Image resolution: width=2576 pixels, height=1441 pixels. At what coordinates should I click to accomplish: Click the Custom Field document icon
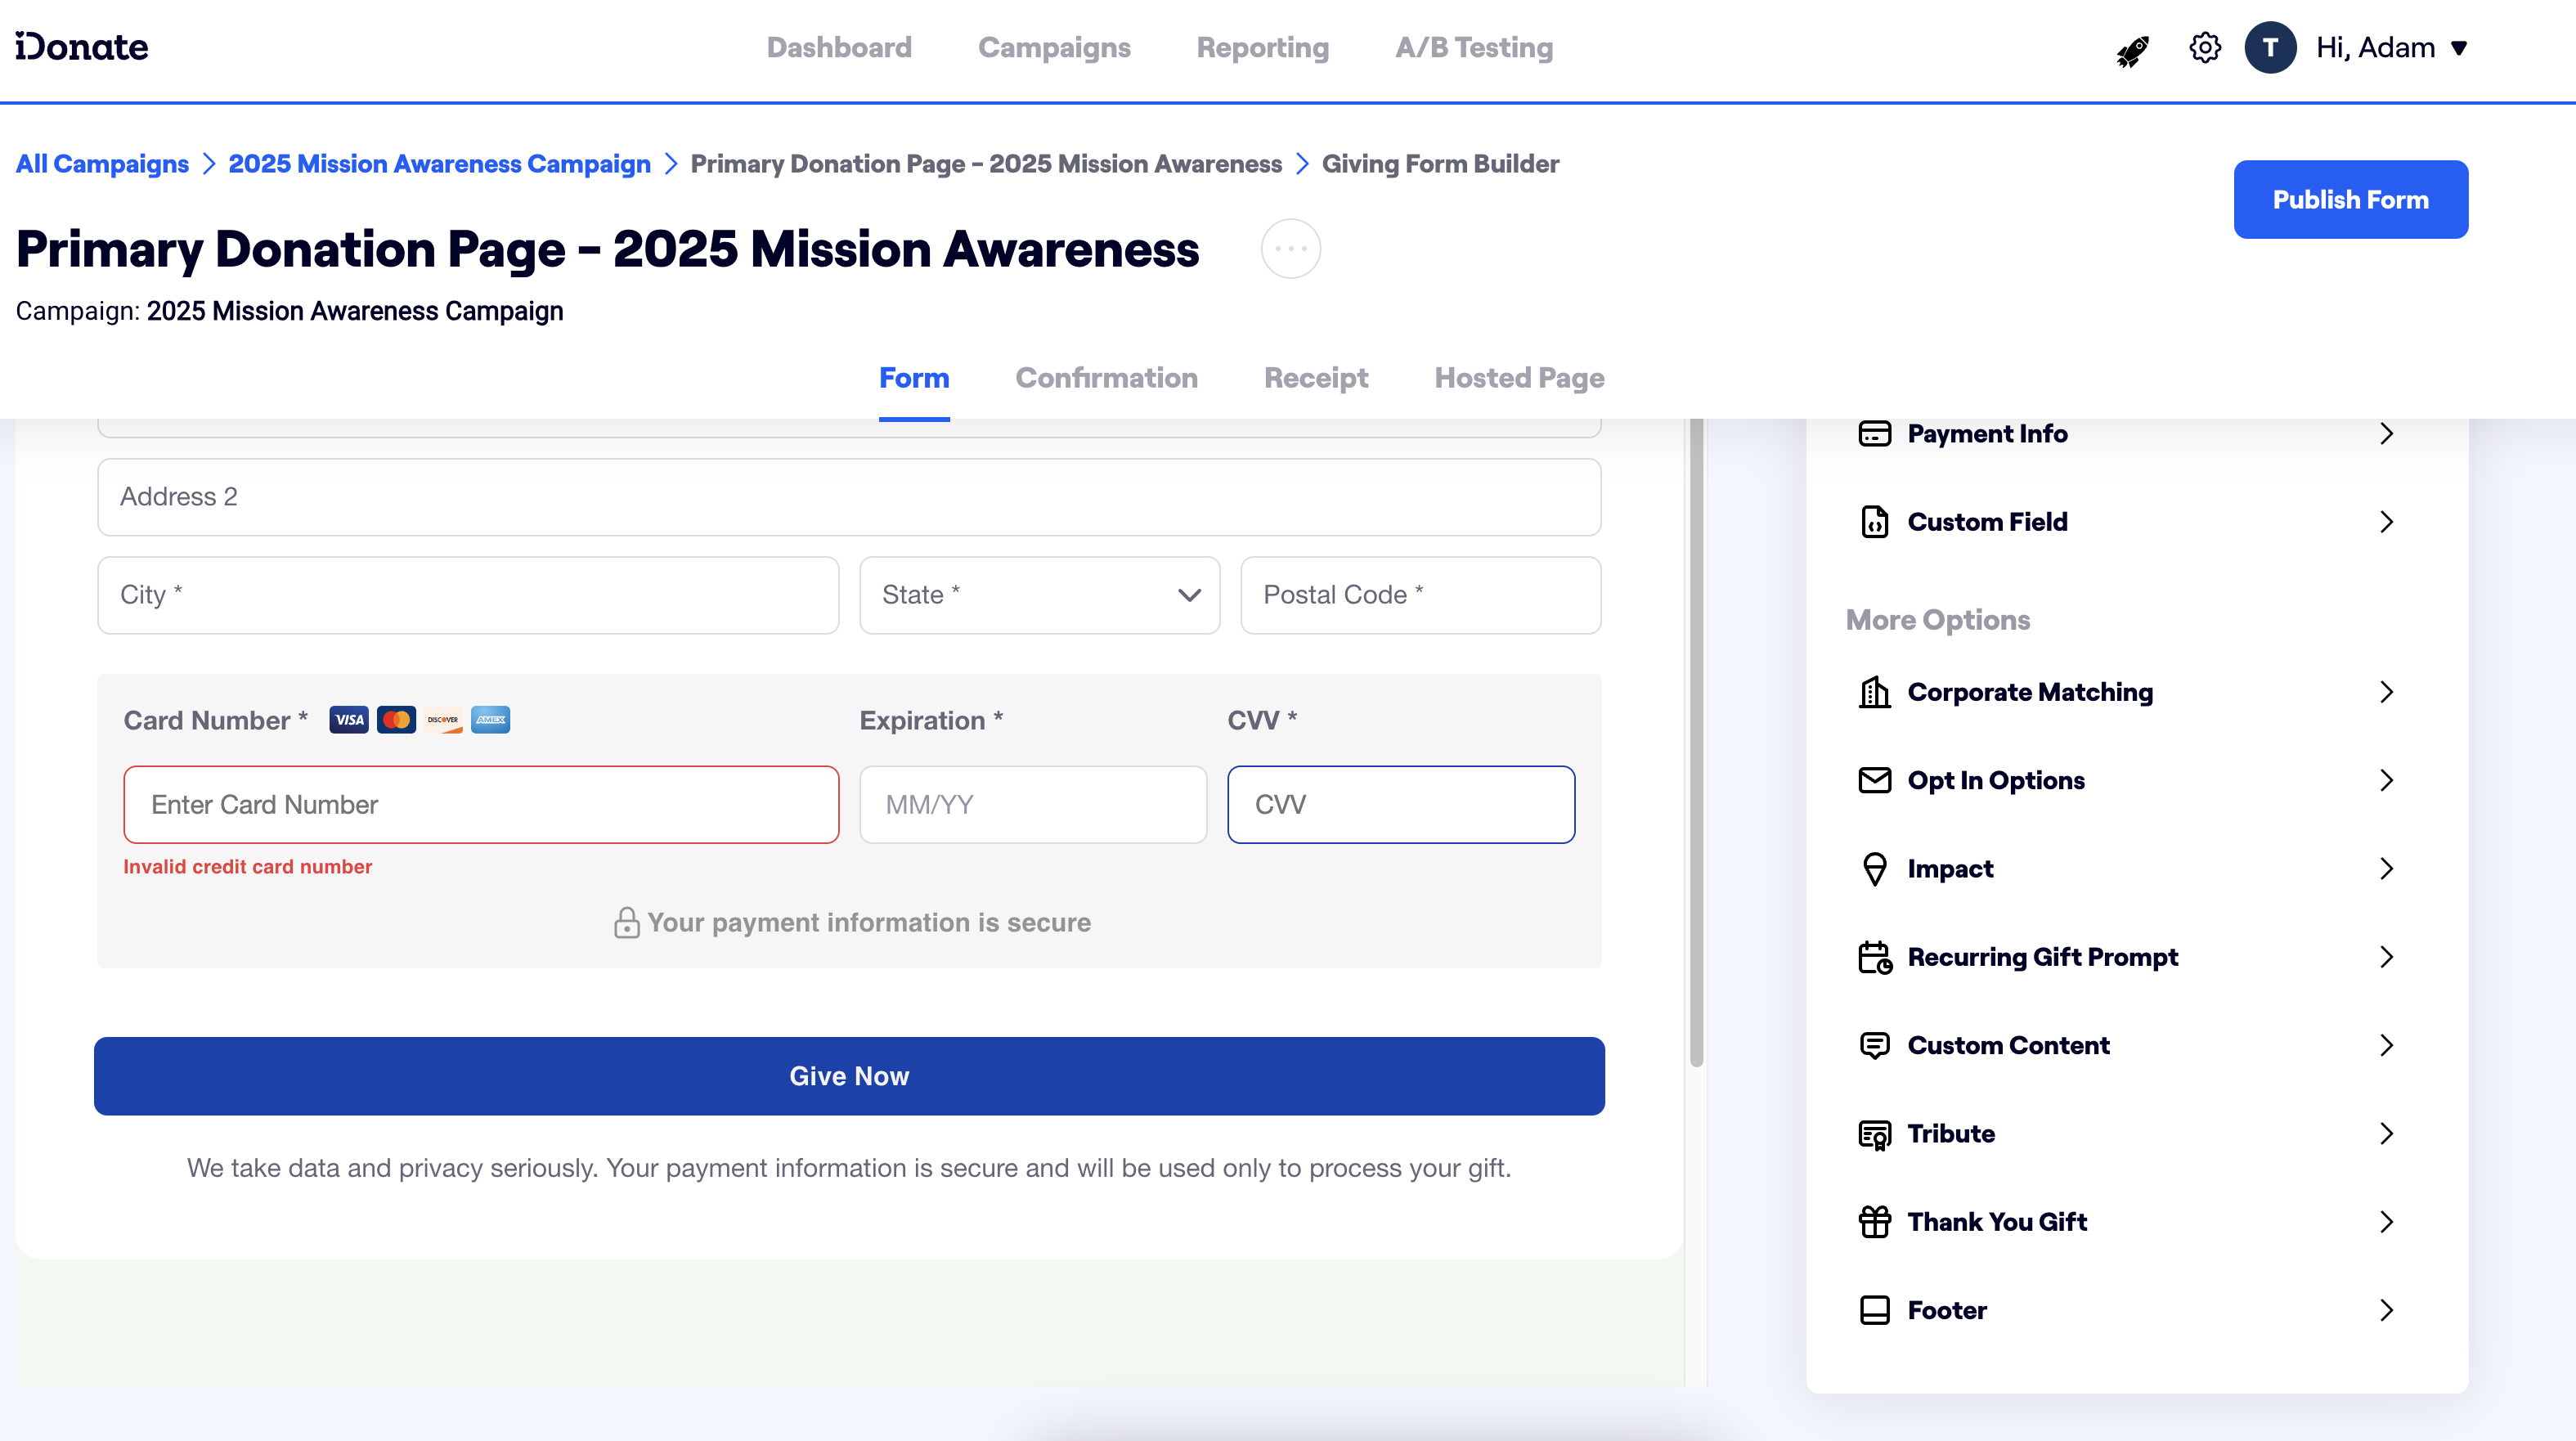(1874, 522)
